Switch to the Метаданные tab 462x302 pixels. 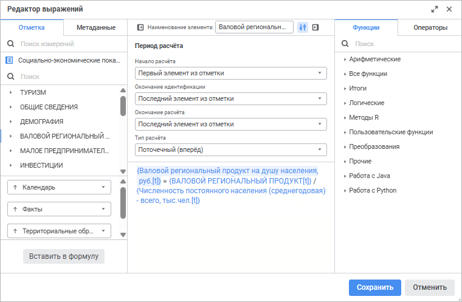tap(96, 28)
